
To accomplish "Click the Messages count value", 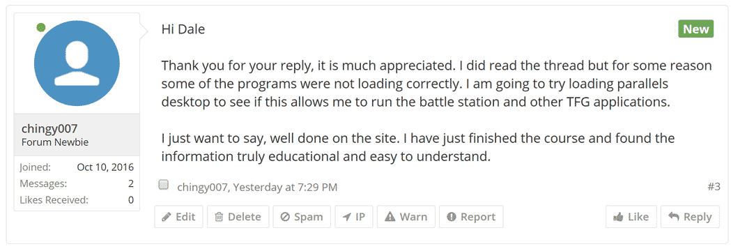I will [x=131, y=184].
